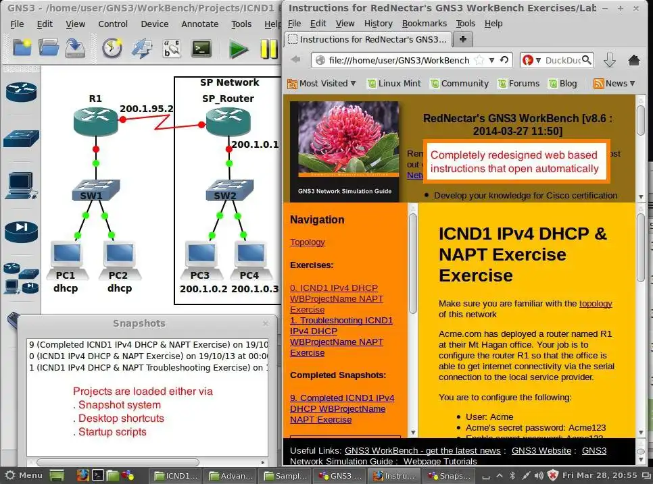Select switch SW2 in the topology
Screen dimensions: 653x484
click(229, 190)
